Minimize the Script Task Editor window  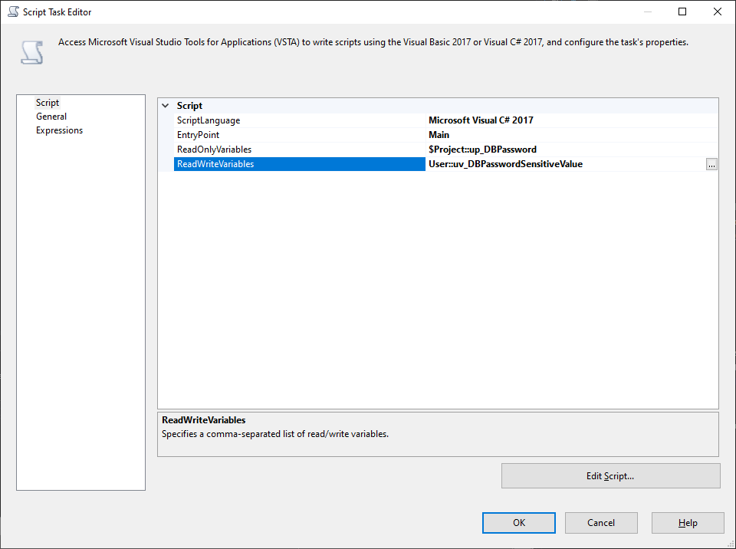(648, 12)
